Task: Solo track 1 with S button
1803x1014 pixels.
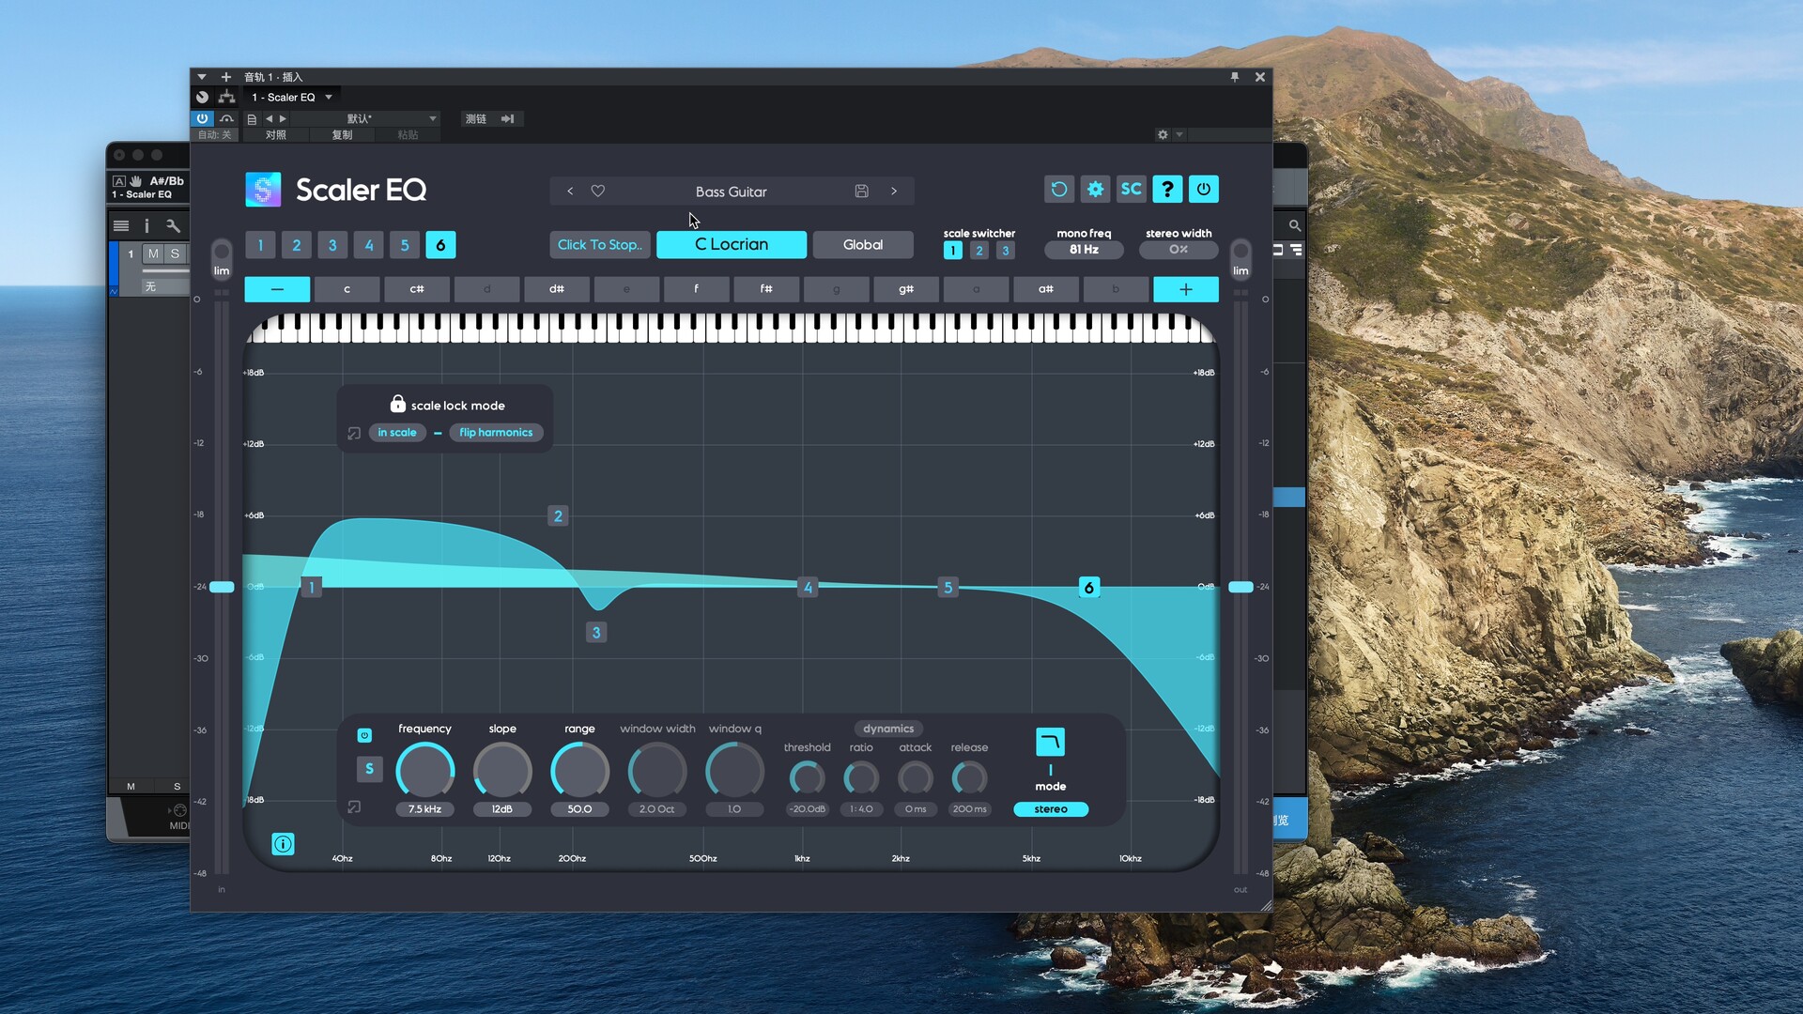Action: pos(175,253)
